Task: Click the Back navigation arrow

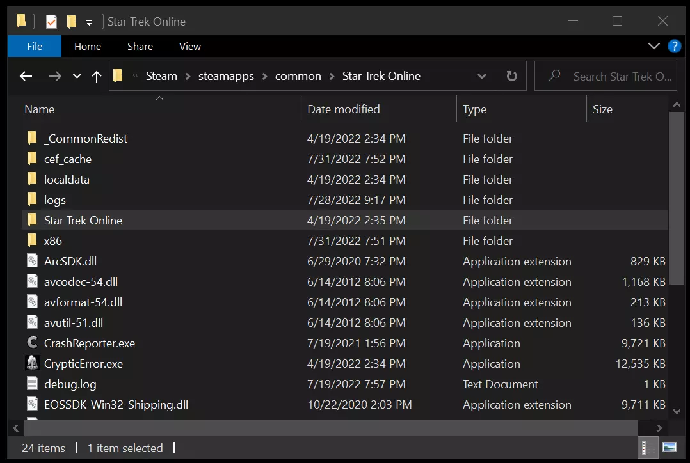Action: click(x=26, y=77)
